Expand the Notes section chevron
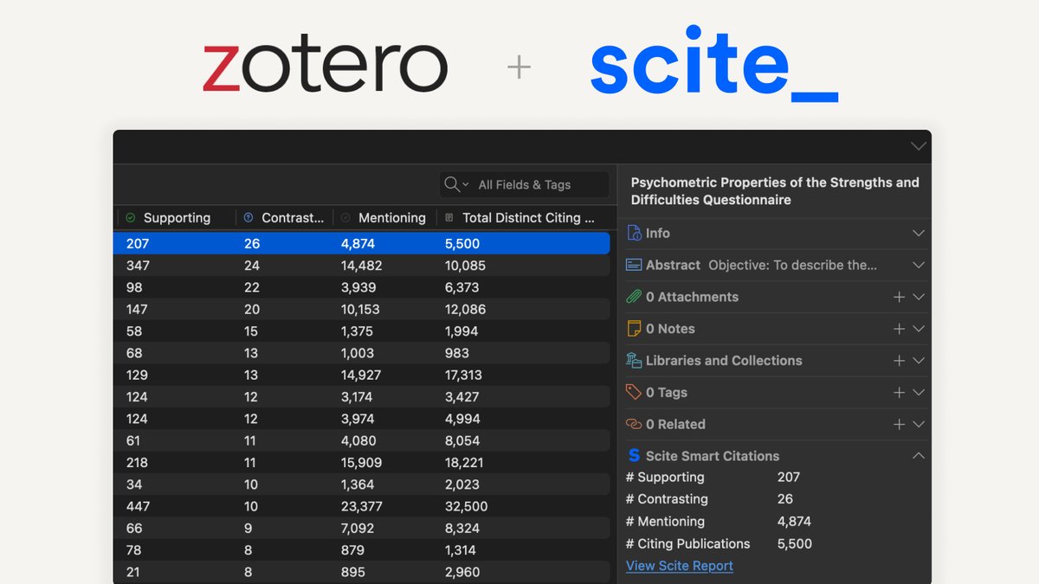This screenshot has width=1039, height=584. pyautogui.click(x=919, y=329)
